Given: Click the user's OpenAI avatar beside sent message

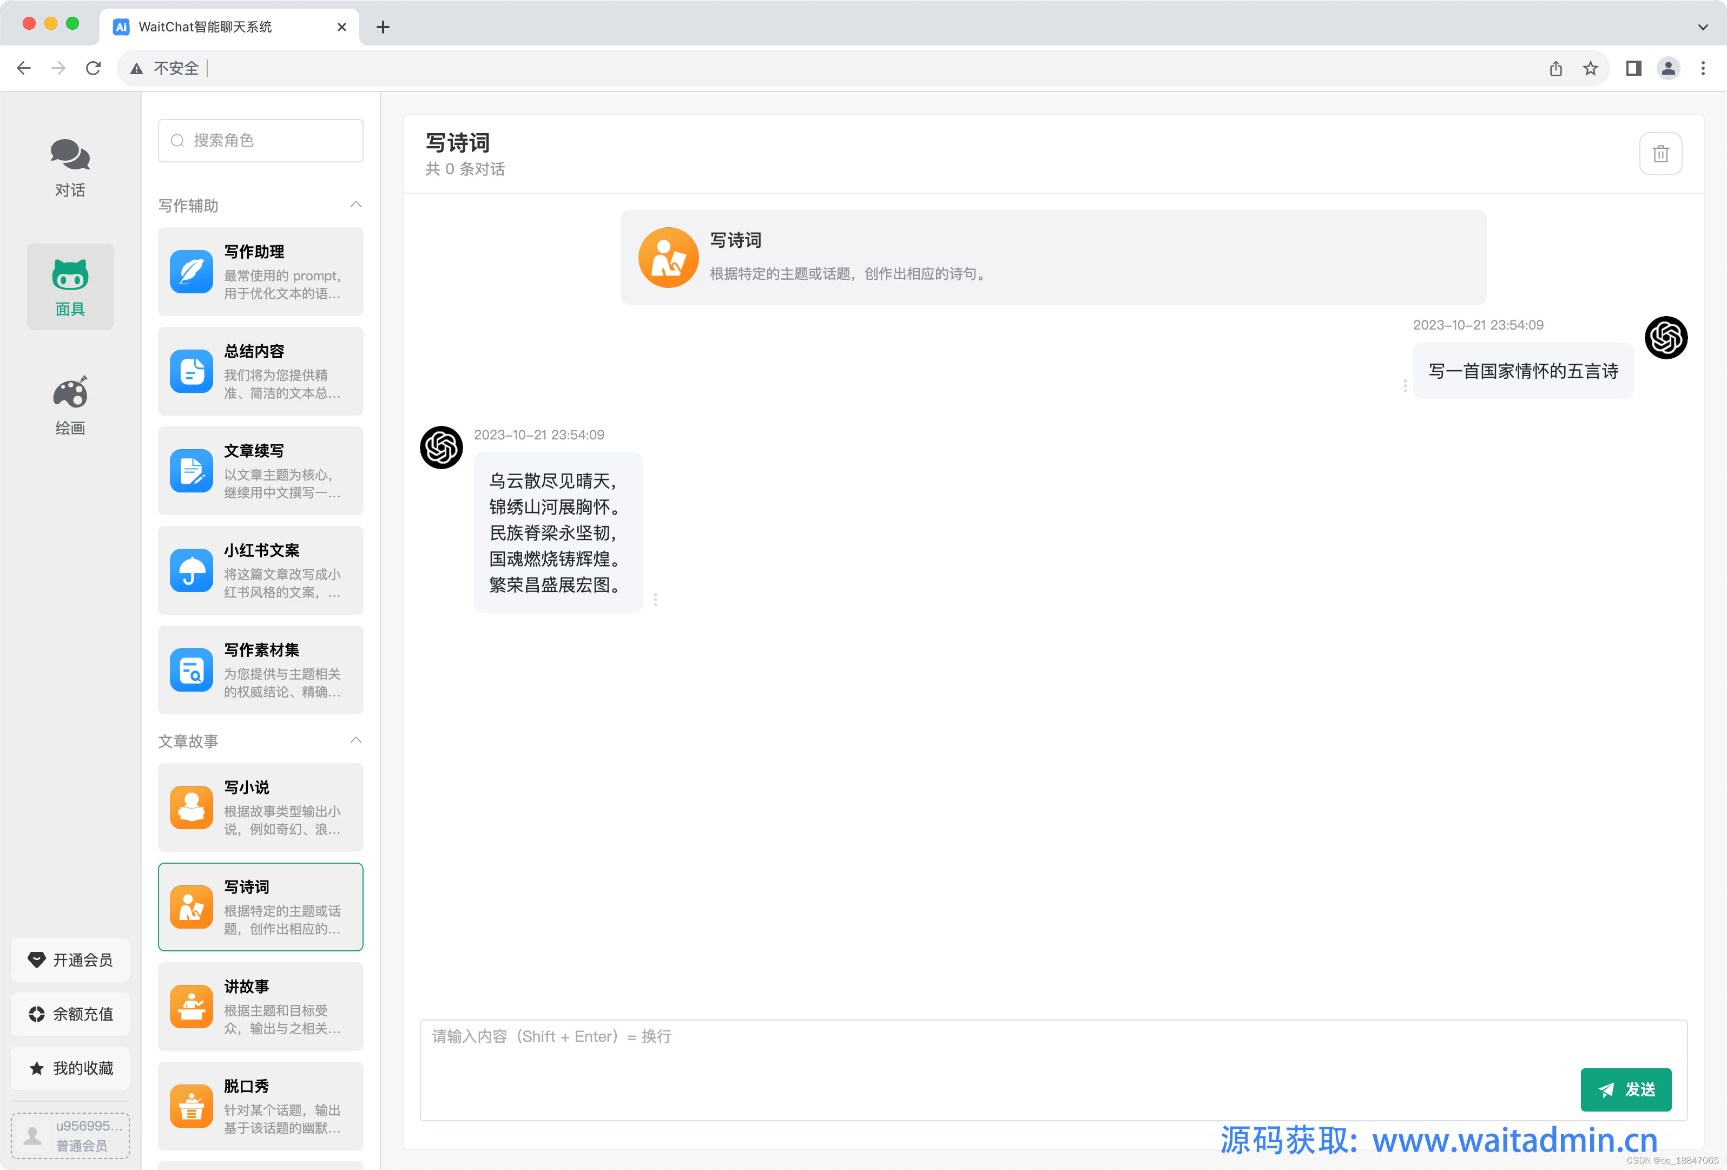Looking at the screenshot, I should coord(1665,338).
